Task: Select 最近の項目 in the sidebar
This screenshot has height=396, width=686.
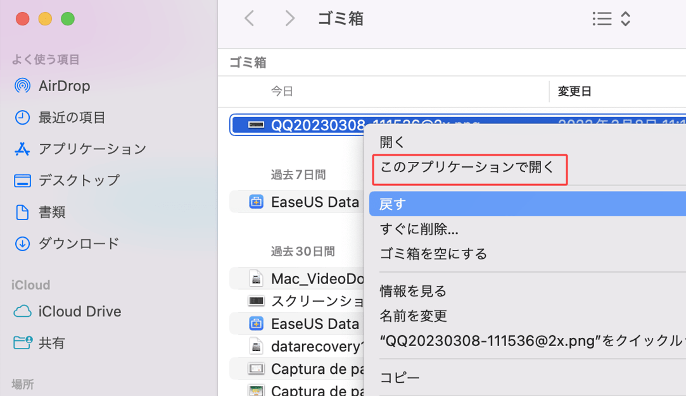Action: point(68,117)
